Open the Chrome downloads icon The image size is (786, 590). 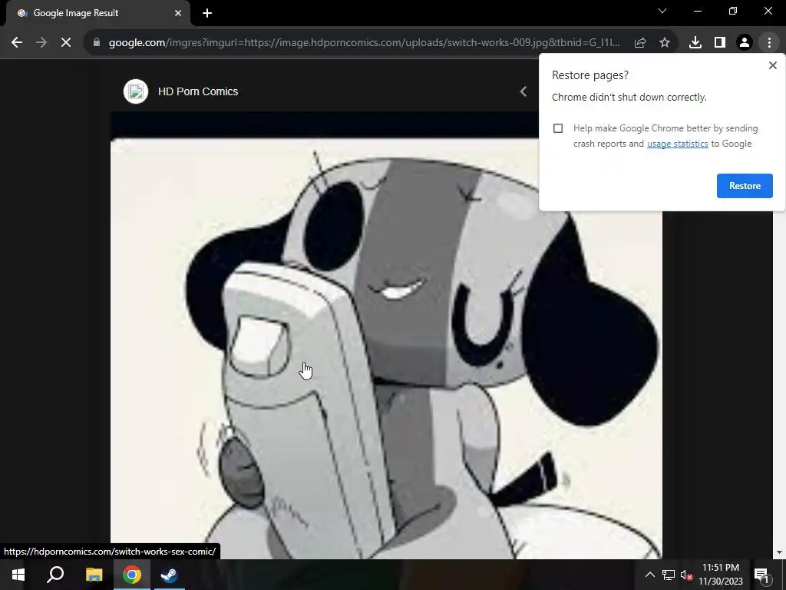695,43
